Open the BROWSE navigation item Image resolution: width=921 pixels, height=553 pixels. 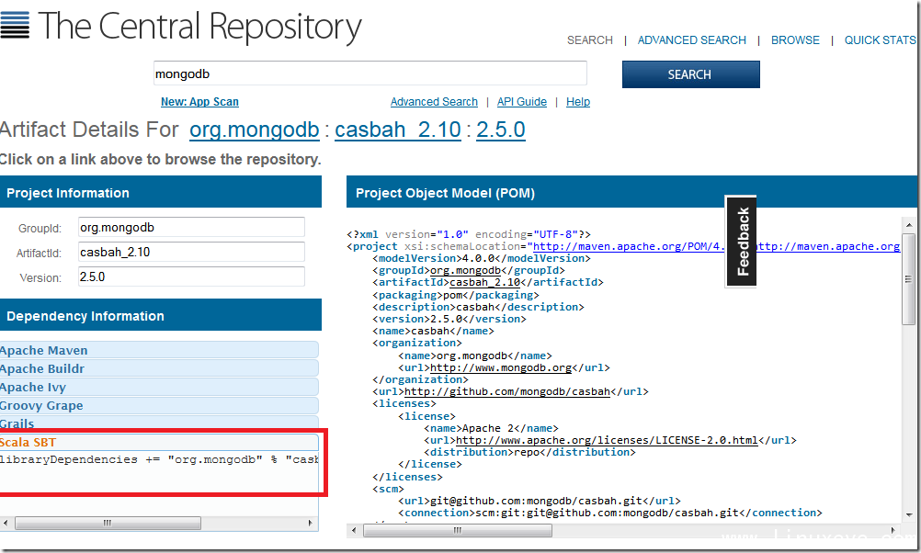coord(795,39)
